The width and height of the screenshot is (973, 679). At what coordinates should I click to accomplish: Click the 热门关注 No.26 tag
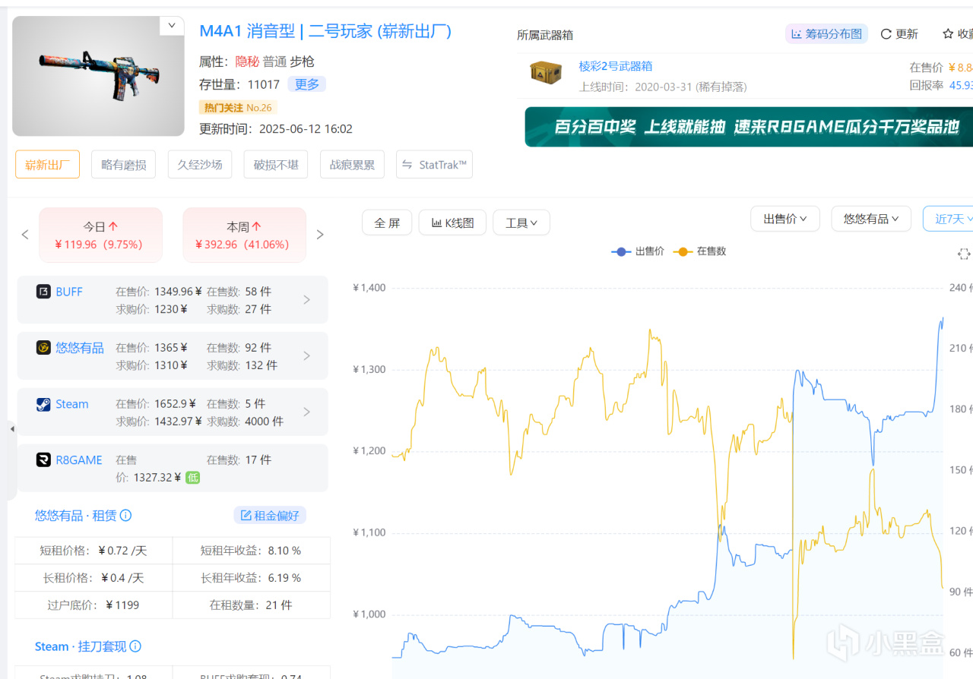[x=238, y=107]
